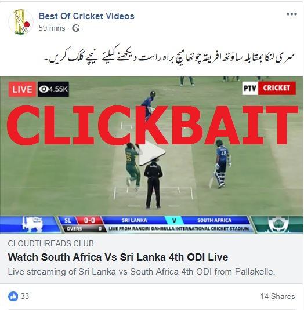Click the CLOUDTHREADS.CLUB domain label
Screen dimensions: 304x310
[x=51, y=243]
